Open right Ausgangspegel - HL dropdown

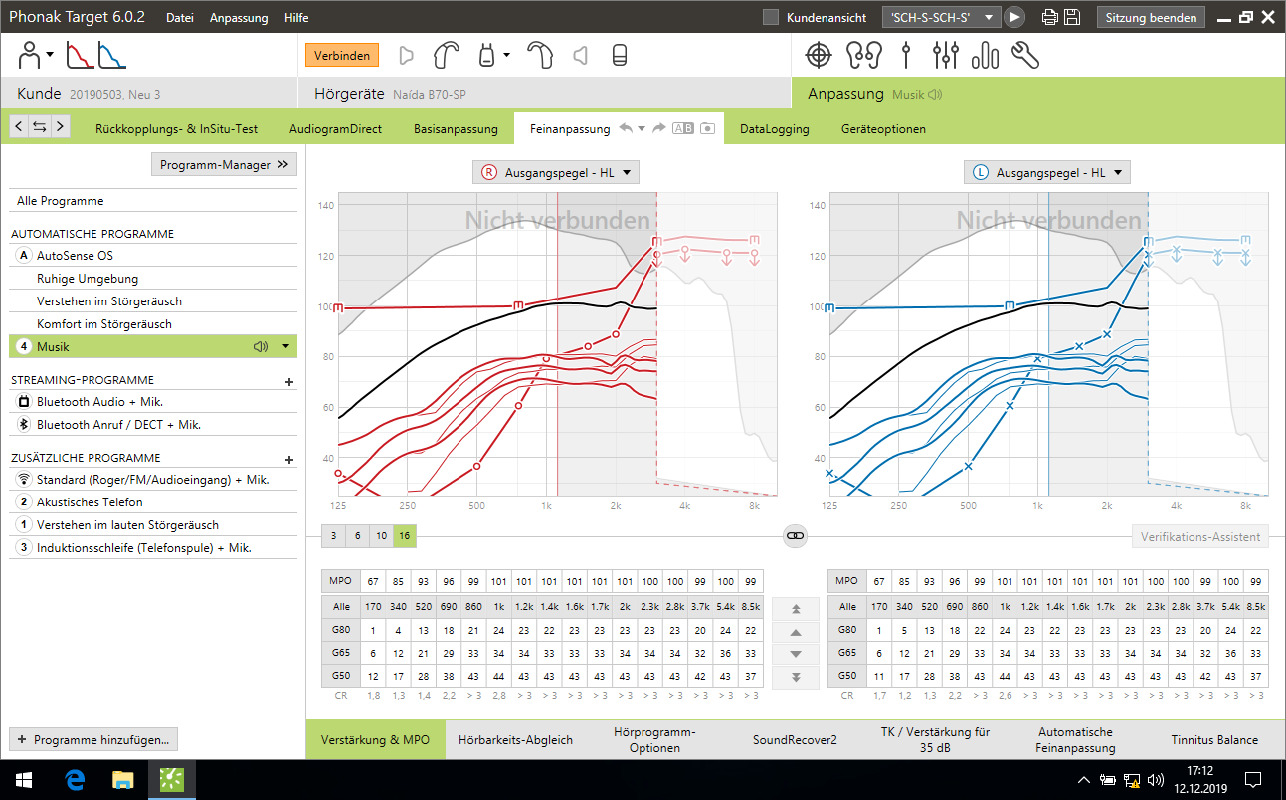coord(556,172)
